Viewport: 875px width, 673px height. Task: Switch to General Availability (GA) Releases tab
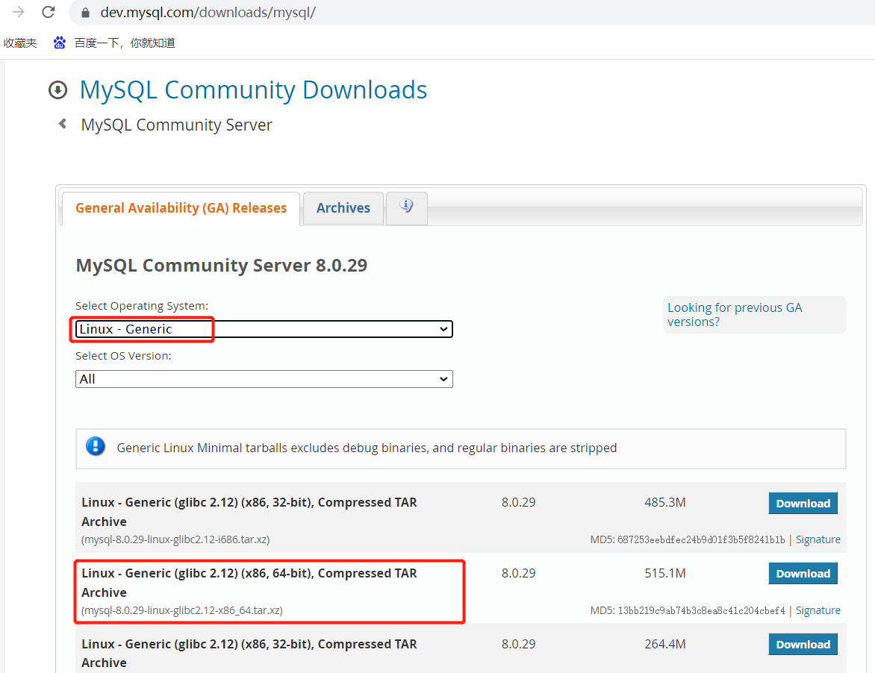(x=181, y=208)
